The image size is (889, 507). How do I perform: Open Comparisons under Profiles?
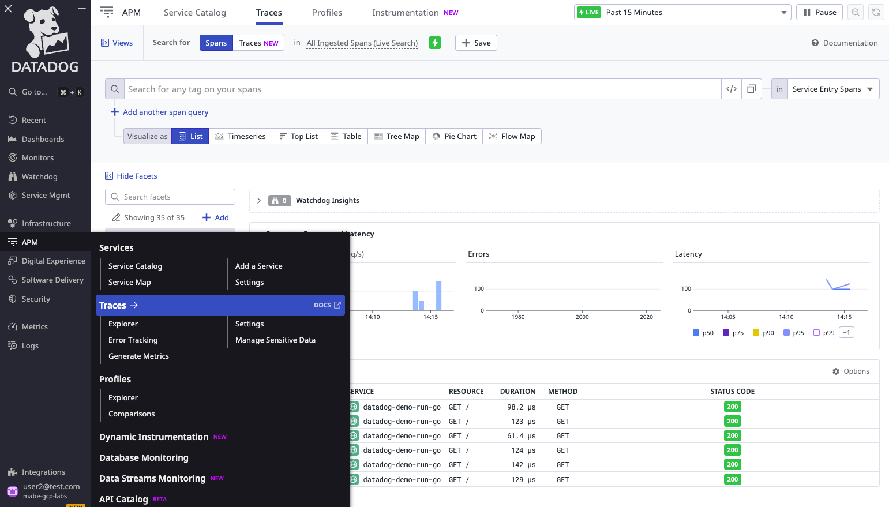click(x=132, y=414)
